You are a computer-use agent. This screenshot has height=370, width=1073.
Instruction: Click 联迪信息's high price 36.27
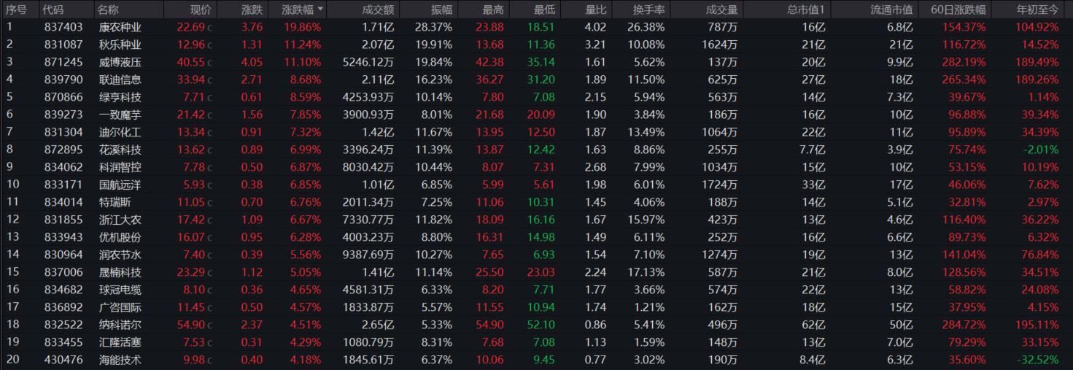tap(489, 80)
